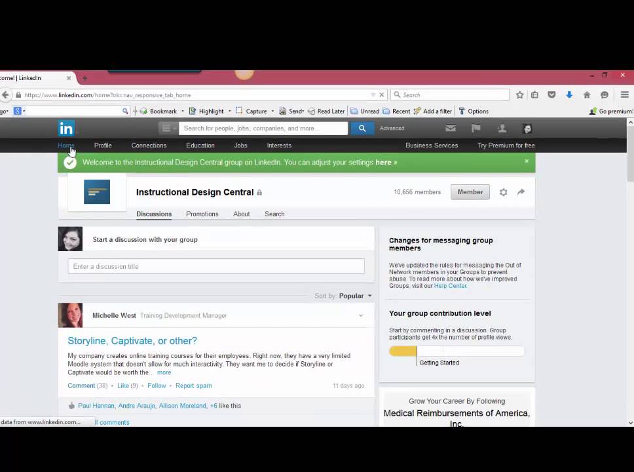Click the share group arrow icon
634x472 pixels.
[x=521, y=192]
